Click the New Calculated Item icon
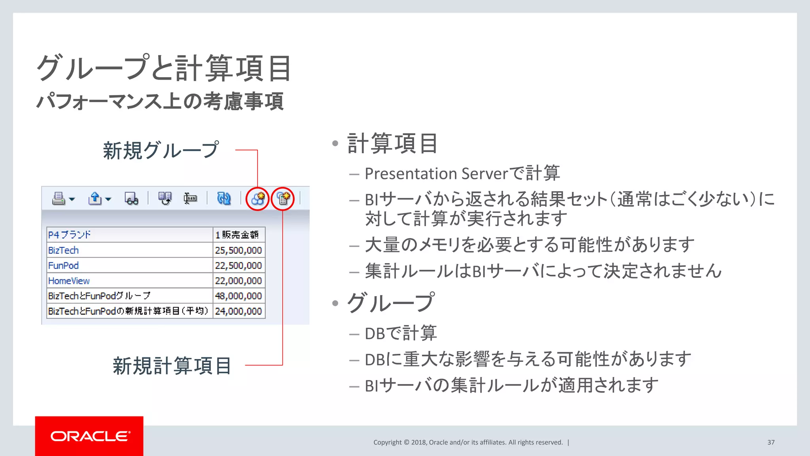Image resolution: width=810 pixels, height=456 pixels. [x=283, y=198]
